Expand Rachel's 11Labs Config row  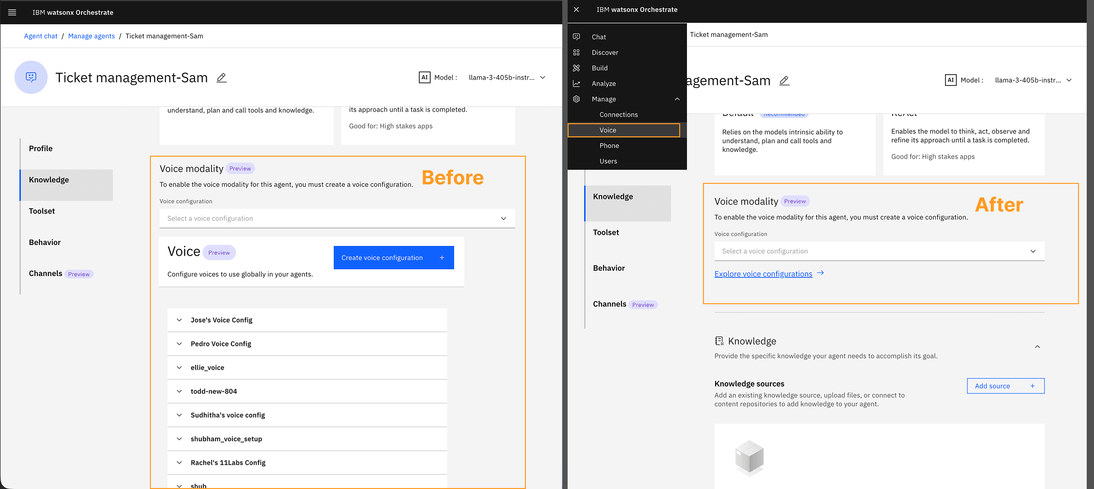tap(180, 463)
